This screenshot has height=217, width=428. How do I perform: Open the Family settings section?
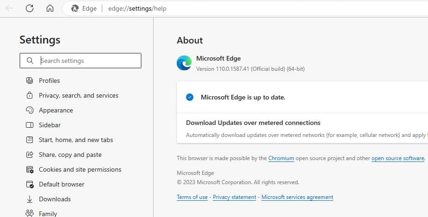48,214
